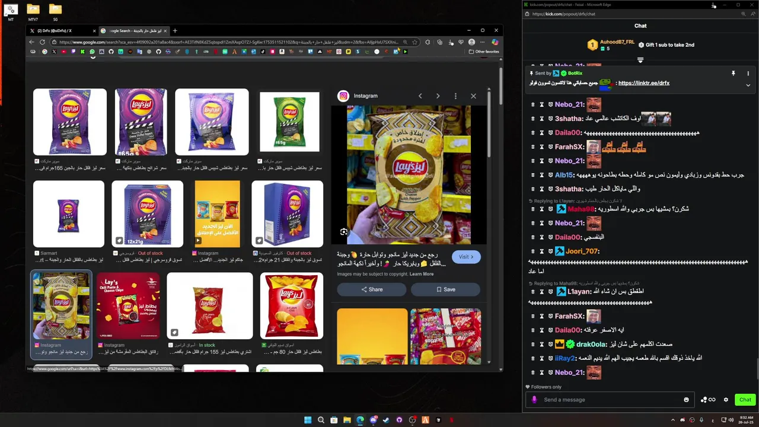
Task: Open related yellow image below Share button
Action: click(x=372, y=336)
